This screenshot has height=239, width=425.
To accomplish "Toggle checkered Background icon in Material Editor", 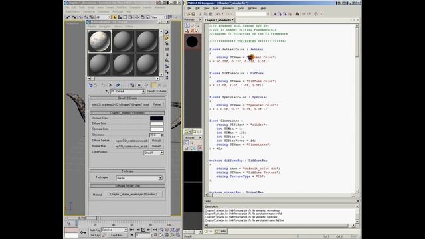I will tap(167, 43).
